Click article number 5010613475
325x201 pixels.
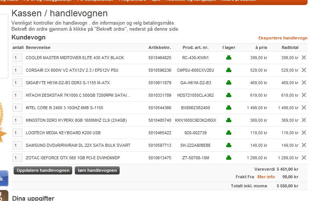point(160,158)
